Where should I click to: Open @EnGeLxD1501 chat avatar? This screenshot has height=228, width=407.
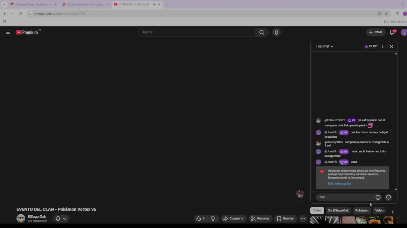click(x=318, y=120)
